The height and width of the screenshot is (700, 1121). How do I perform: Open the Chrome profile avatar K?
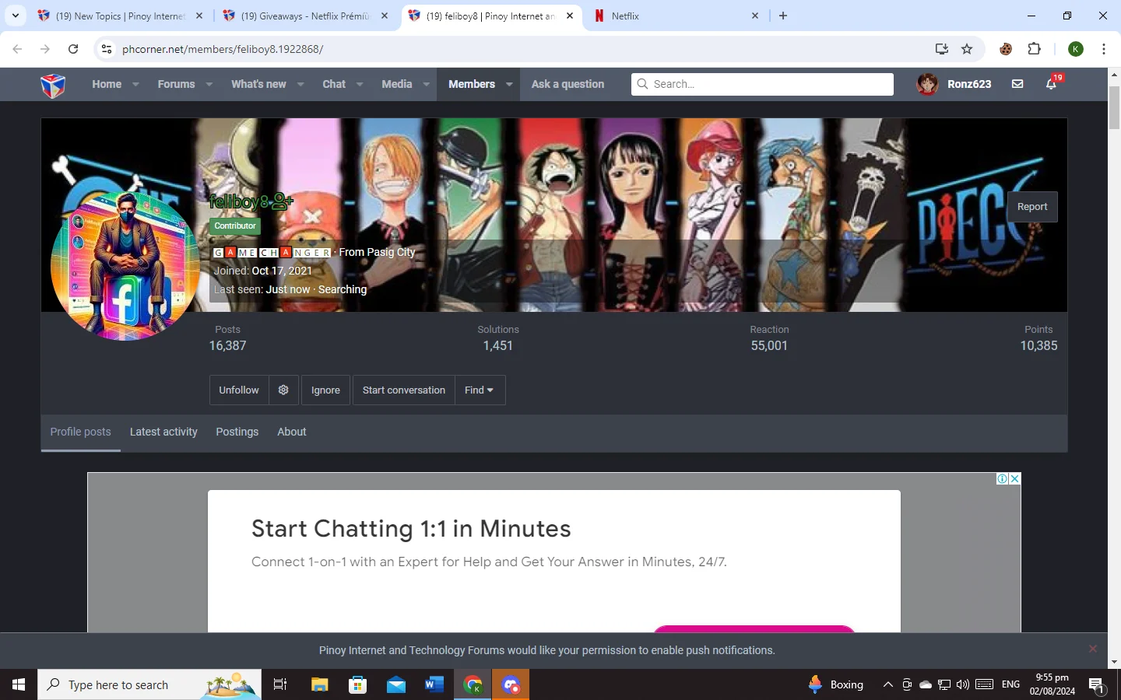(x=1076, y=49)
